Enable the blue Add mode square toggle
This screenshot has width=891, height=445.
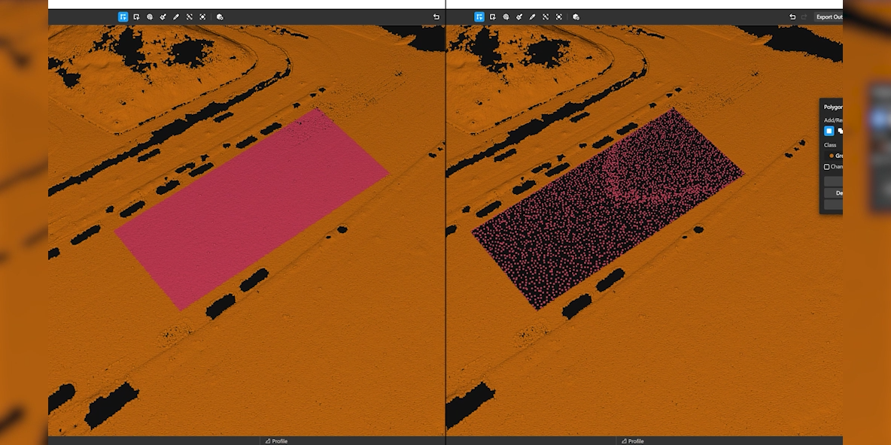829,131
